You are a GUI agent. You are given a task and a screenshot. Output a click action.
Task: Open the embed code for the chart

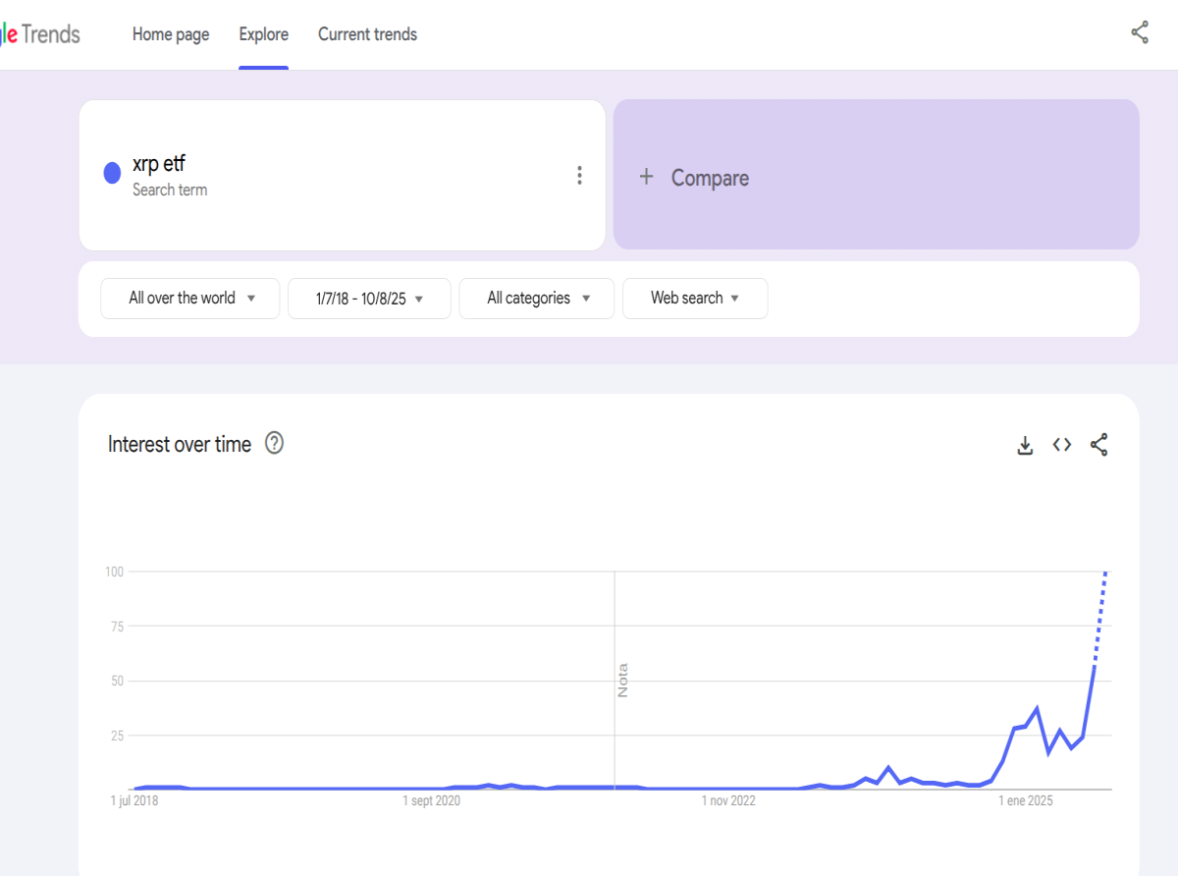tap(1061, 445)
